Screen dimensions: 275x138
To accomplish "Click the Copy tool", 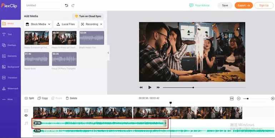I will [x=42, y=98].
